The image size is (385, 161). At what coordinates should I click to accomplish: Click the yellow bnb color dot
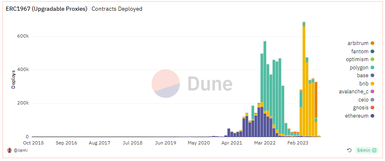coord(373,83)
